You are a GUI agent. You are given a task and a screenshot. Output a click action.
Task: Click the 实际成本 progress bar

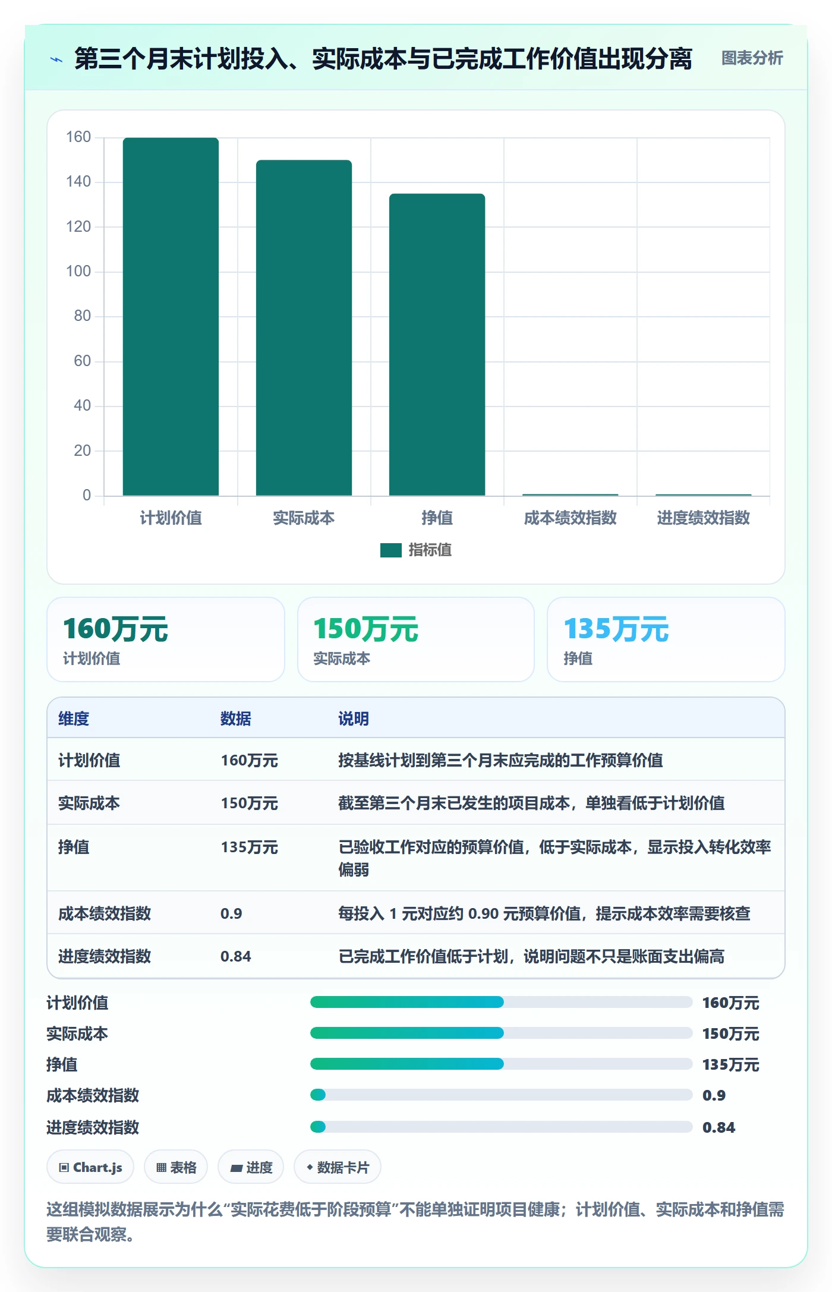(501, 1033)
